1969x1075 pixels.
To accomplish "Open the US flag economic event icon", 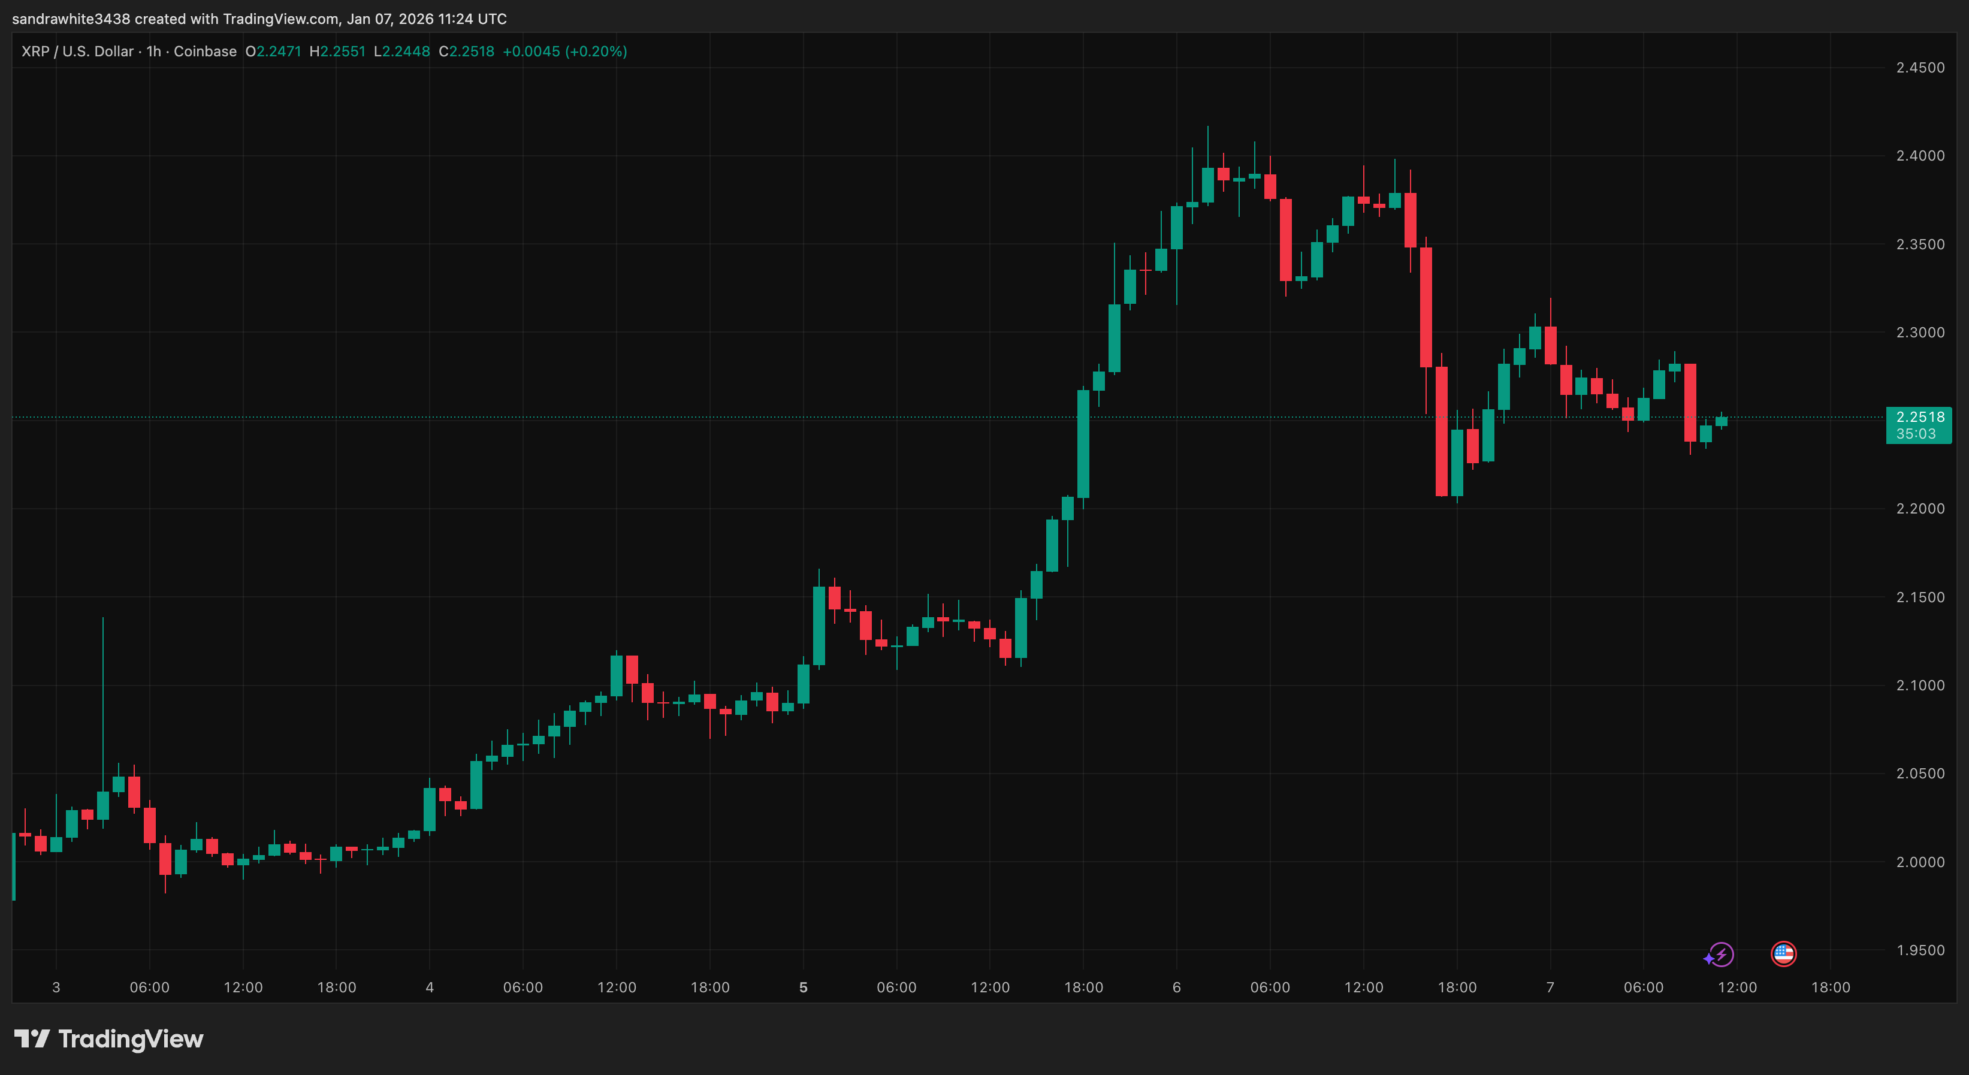I will tap(1784, 953).
